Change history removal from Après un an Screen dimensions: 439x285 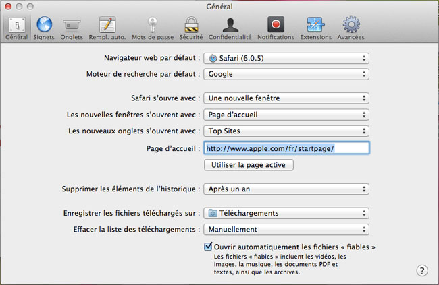(286, 189)
